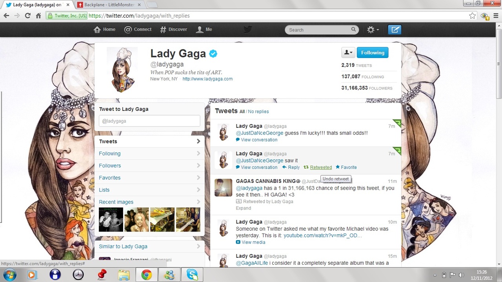Viewport: 502px width, 282px height.
Task: Open the Connect nav item
Action: [138, 29]
